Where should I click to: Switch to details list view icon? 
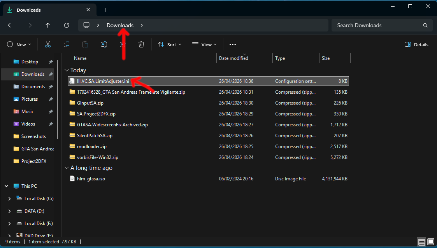(x=422, y=242)
